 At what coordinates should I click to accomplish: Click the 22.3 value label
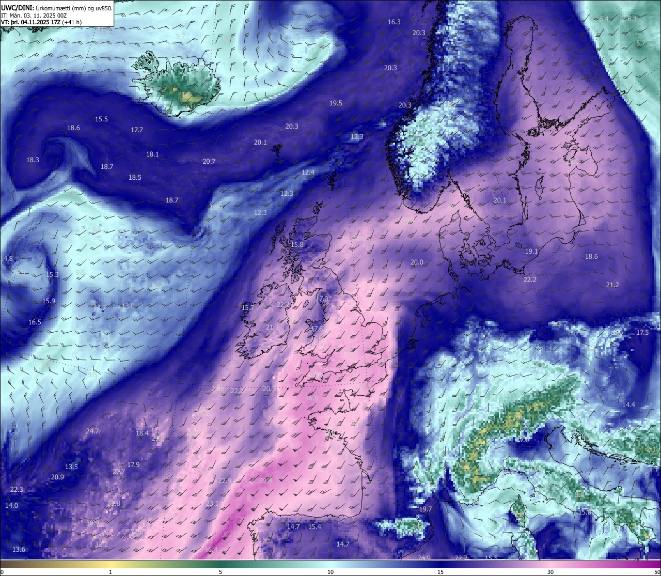pos(17,490)
